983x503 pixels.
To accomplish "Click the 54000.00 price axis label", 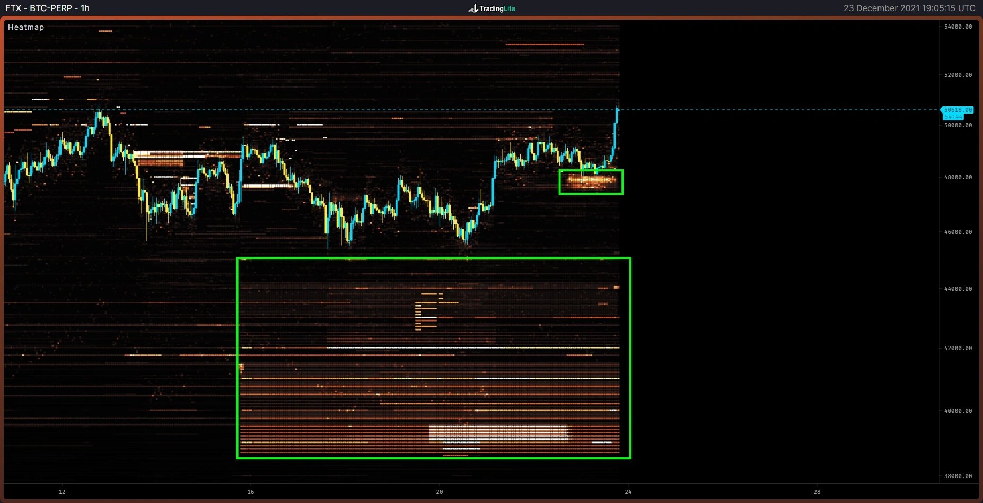I will point(958,27).
